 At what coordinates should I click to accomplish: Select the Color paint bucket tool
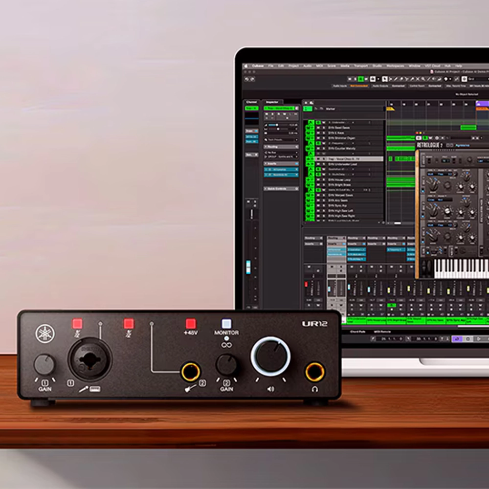pos(445,79)
